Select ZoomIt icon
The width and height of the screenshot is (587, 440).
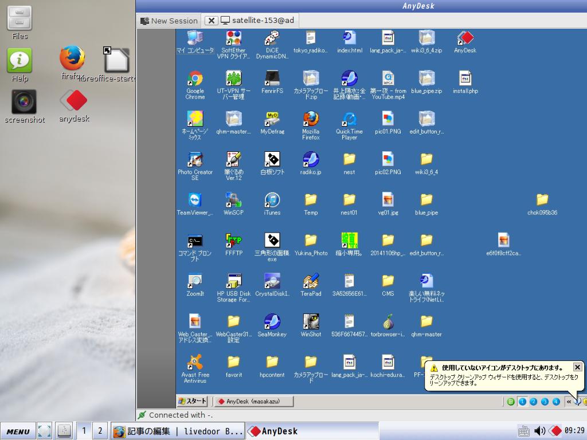pyautogui.click(x=195, y=285)
